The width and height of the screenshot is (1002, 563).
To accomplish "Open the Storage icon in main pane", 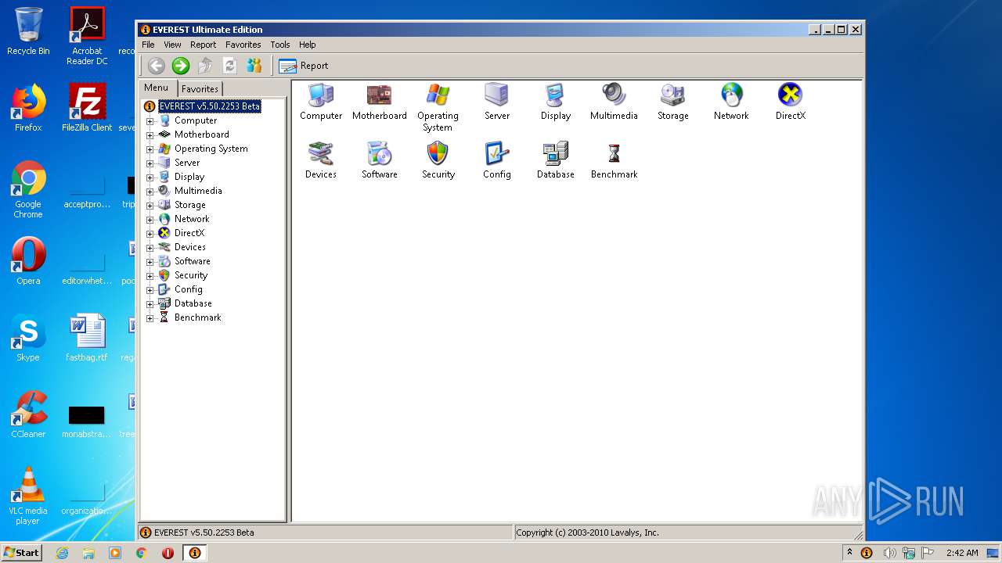I will [x=672, y=95].
